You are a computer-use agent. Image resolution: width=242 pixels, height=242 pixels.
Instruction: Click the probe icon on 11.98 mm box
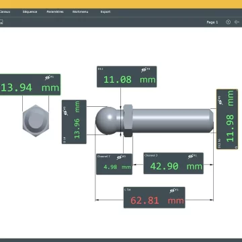coord(220,102)
